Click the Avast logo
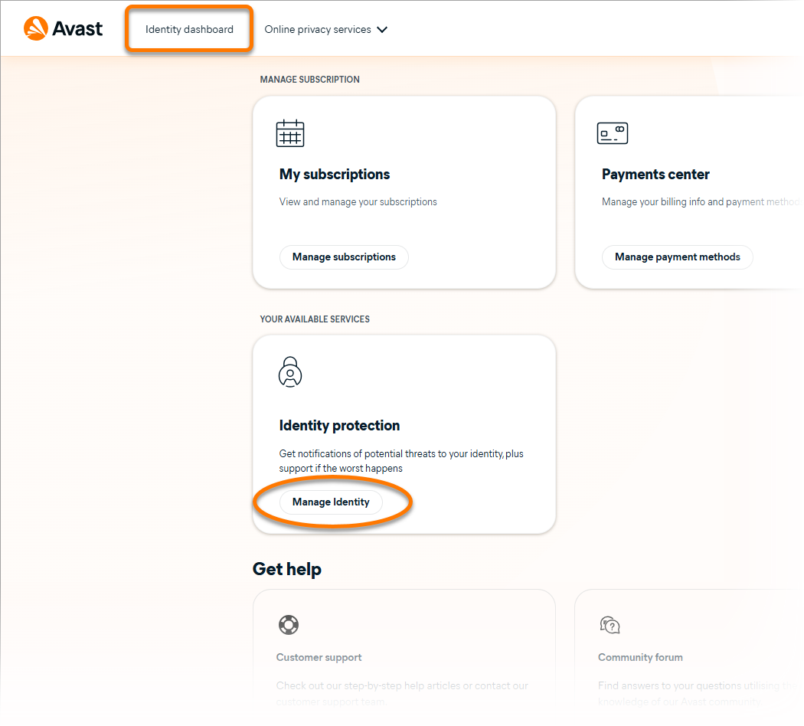This screenshot has width=804, height=726. point(63,28)
